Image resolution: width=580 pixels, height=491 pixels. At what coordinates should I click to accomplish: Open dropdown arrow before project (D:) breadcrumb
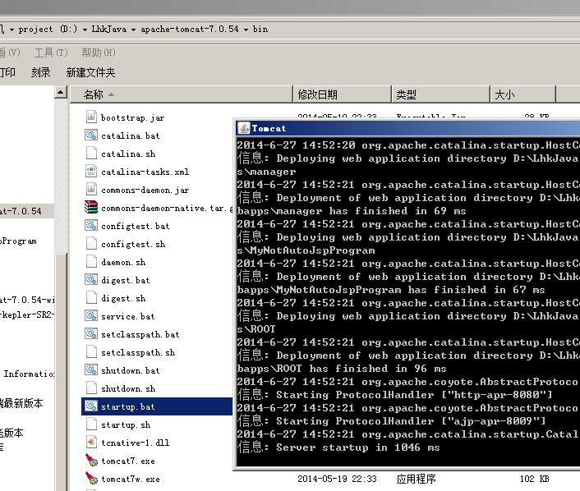coord(12,30)
